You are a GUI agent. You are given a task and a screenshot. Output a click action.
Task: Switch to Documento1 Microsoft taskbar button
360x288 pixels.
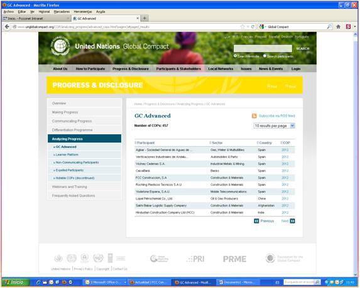238,282
